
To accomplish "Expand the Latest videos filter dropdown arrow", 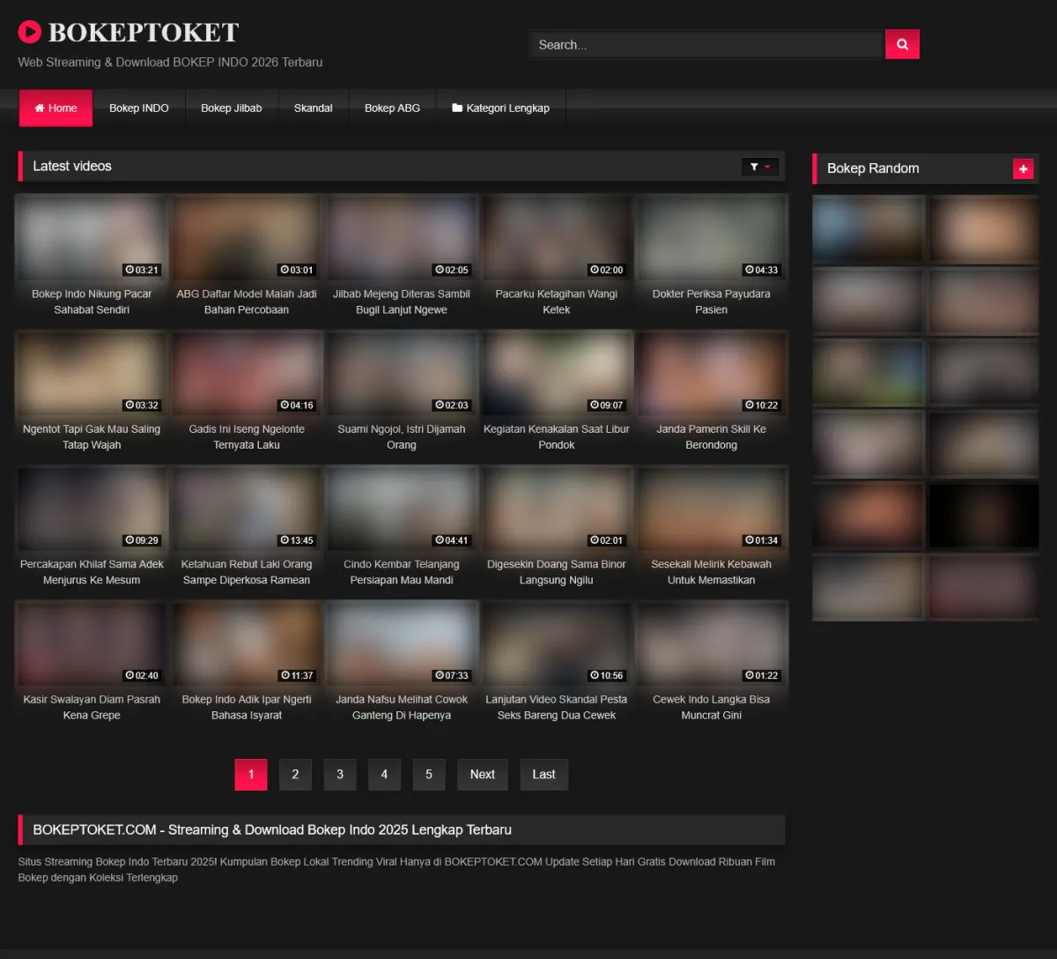I will point(767,167).
